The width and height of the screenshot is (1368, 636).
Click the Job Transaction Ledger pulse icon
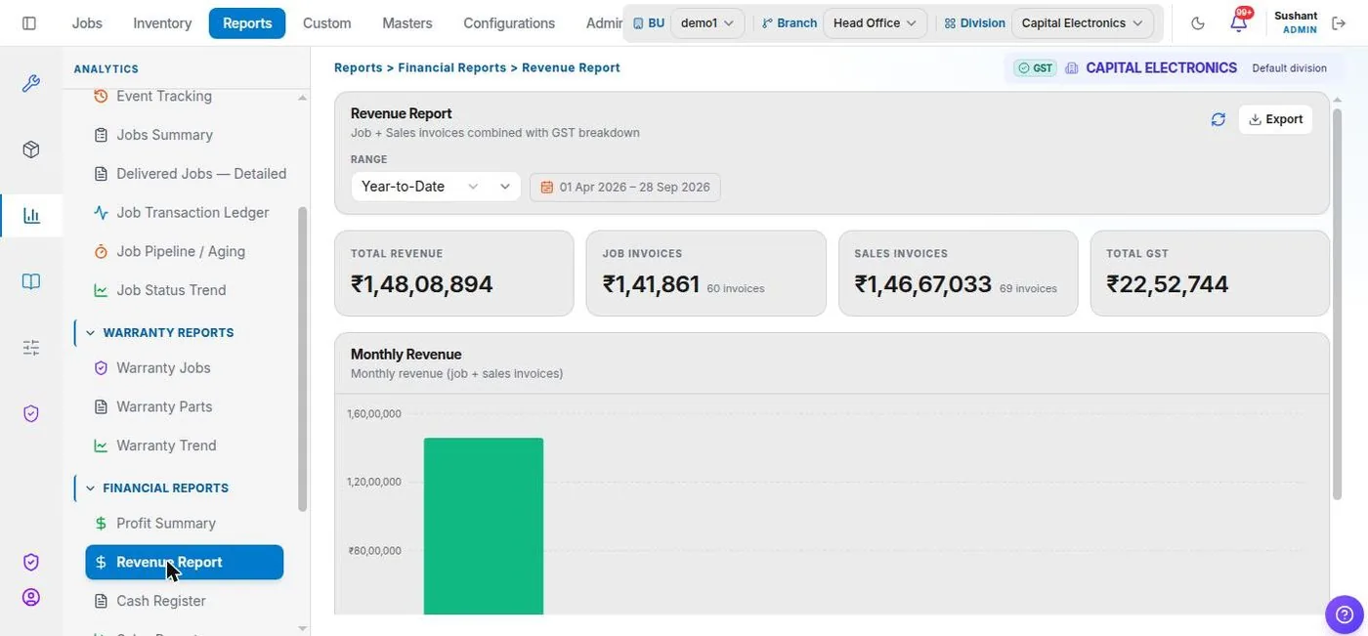[x=101, y=212]
